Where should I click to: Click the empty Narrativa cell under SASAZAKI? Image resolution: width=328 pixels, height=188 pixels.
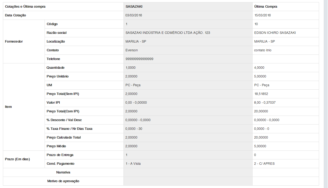click(188, 172)
